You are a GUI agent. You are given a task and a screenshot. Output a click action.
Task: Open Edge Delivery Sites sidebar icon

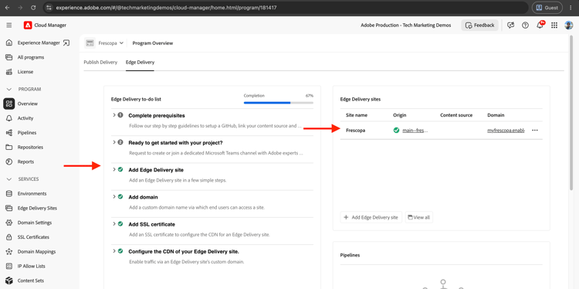(9, 208)
